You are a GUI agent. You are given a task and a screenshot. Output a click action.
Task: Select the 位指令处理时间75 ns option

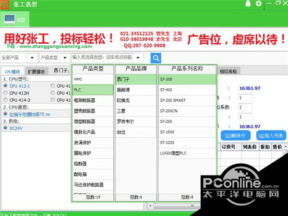[x=5, y=114]
